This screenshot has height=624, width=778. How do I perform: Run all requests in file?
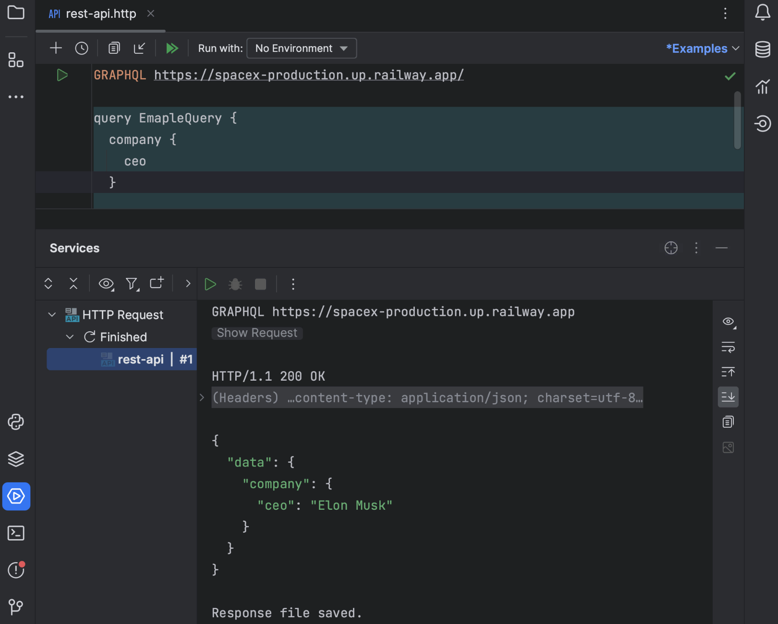point(171,48)
